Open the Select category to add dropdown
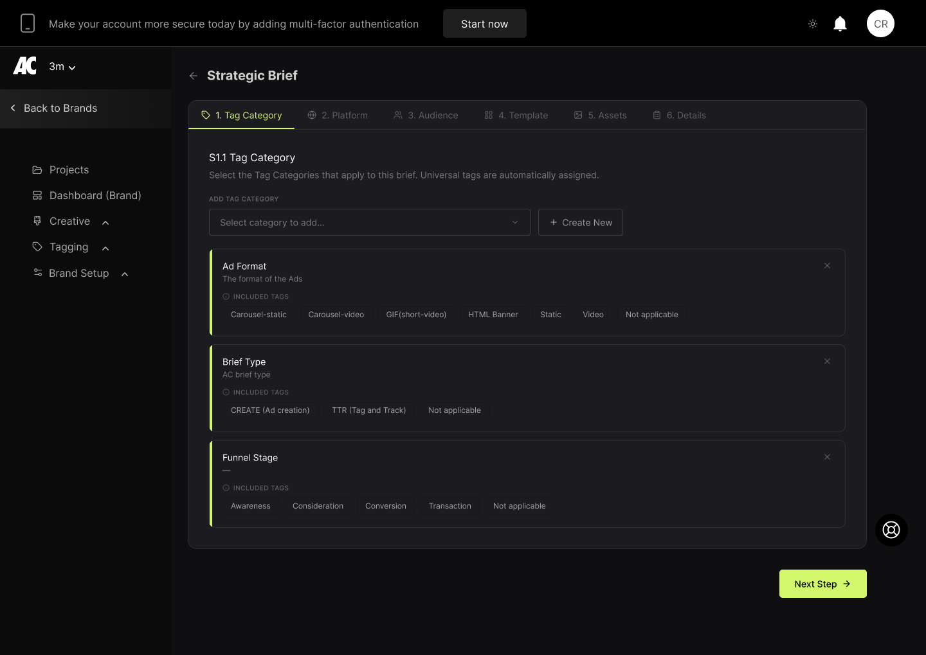This screenshot has height=655, width=926. tap(369, 222)
